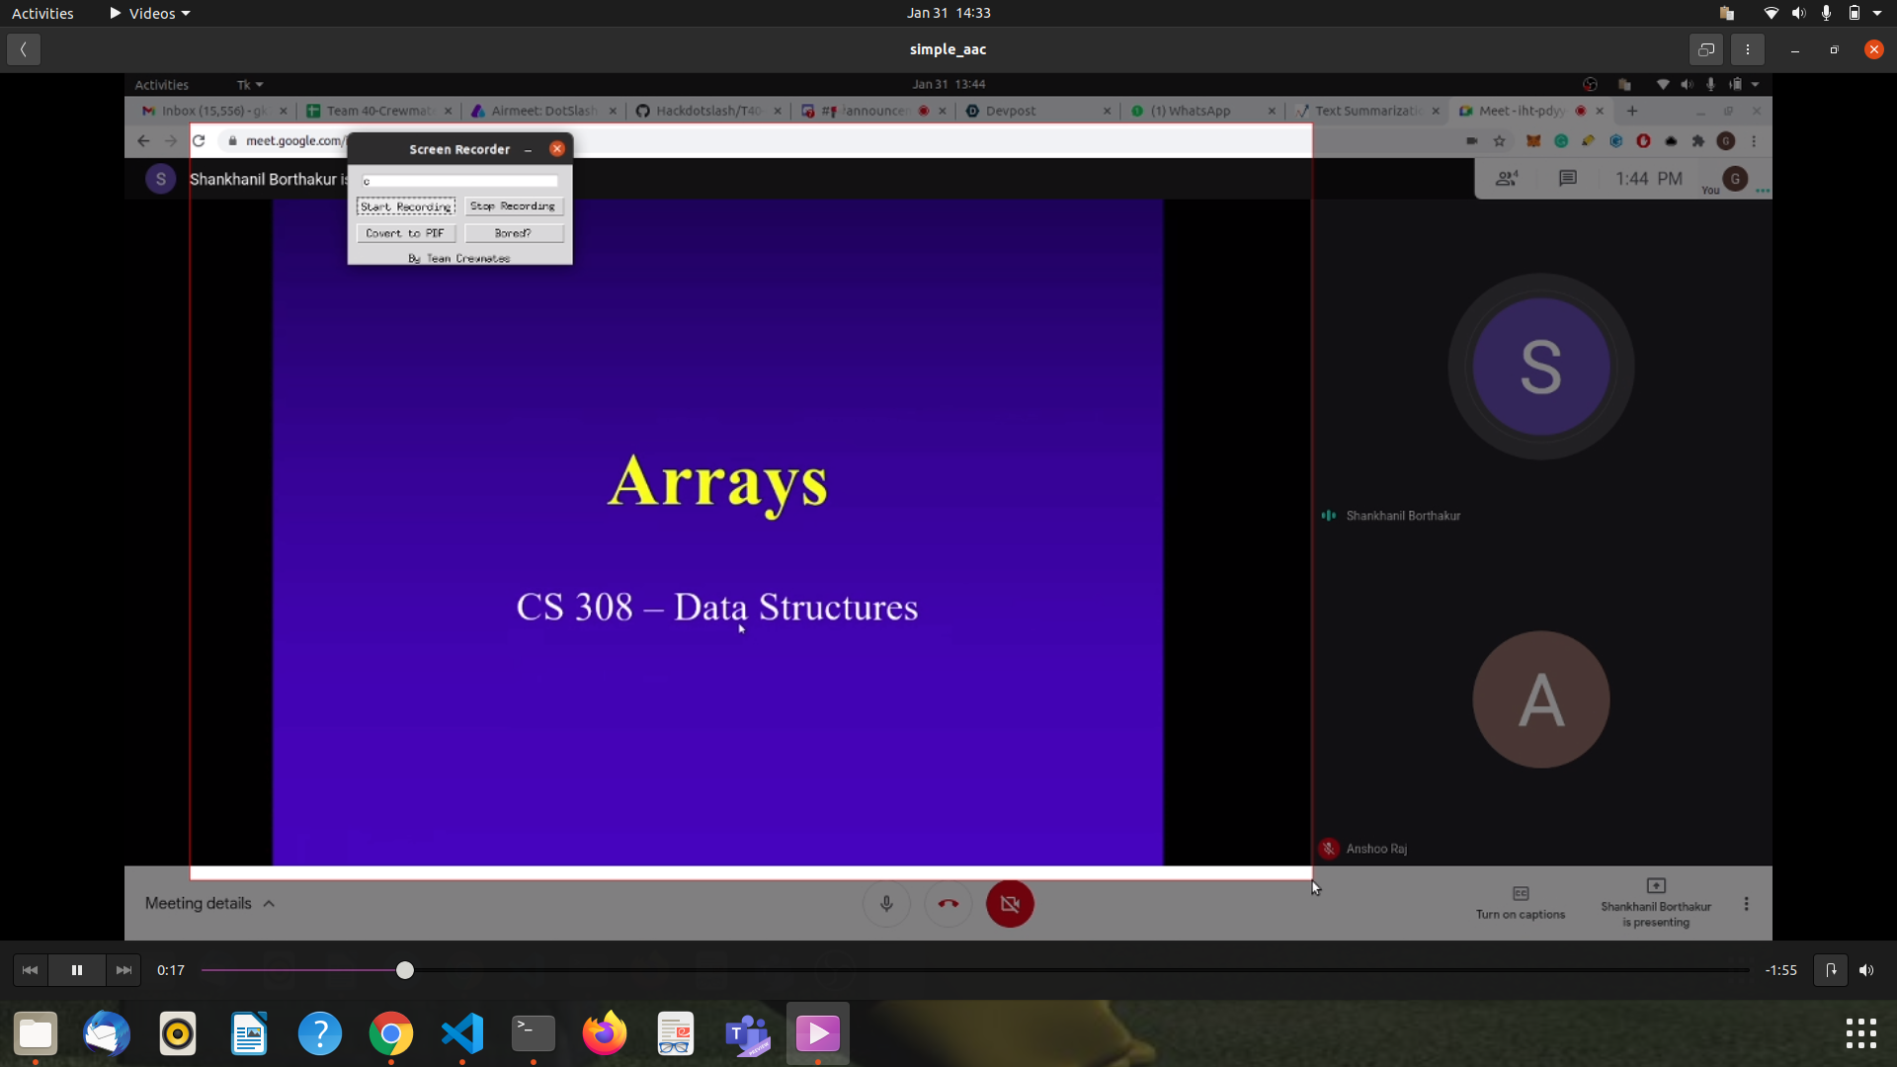Click the remaining time label -1:55
The height and width of the screenshot is (1067, 1897).
[1780, 970]
